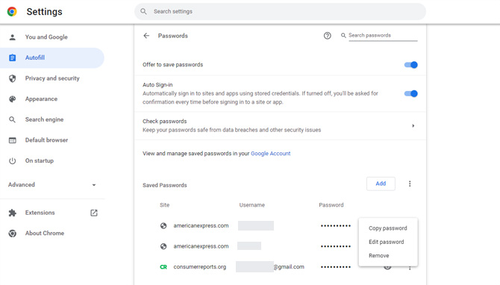Click the CR favicon for consumerreports.org
The image size is (500, 285).
pyautogui.click(x=163, y=267)
